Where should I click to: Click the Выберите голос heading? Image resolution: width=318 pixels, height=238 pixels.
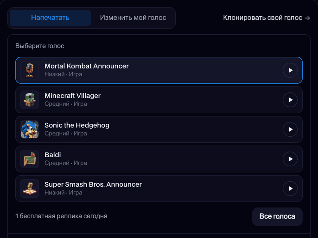point(40,46)
